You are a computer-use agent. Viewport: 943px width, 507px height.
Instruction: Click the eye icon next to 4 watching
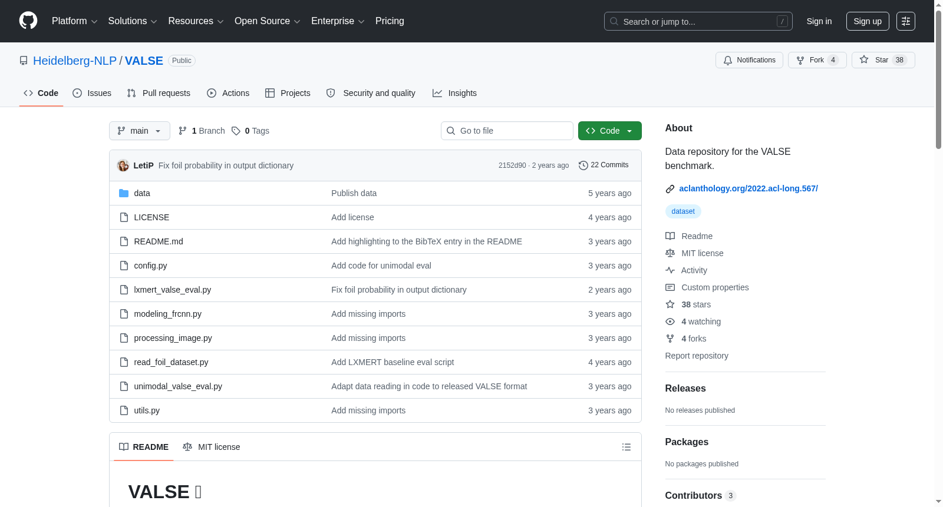pyautogui.click(x=670, y=322)
